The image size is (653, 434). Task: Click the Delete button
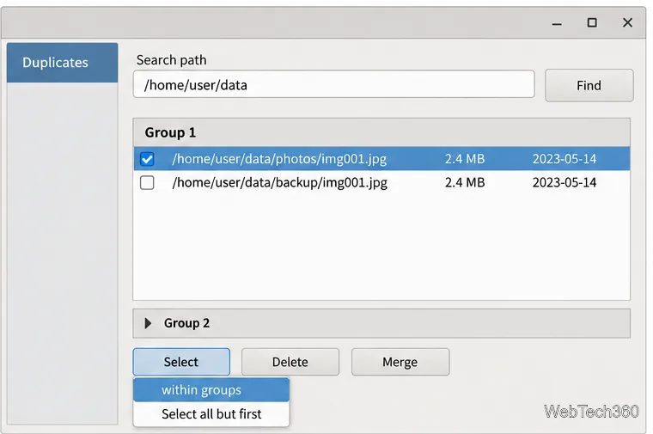[290, 362]
